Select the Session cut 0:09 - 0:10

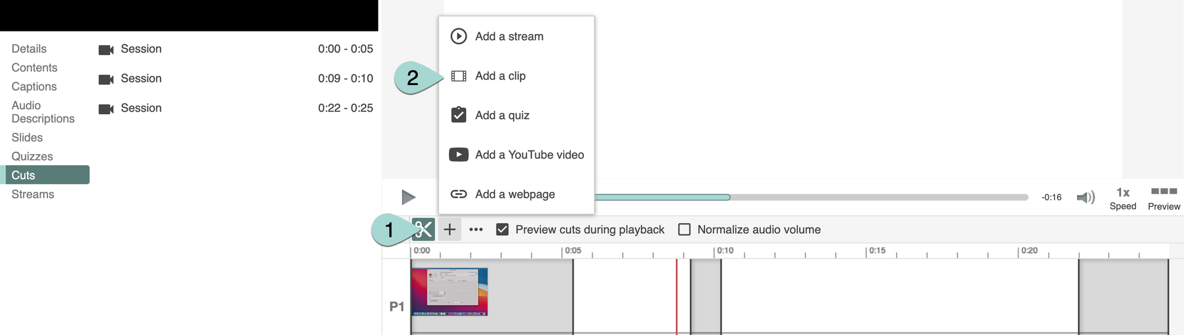(236, 78)
